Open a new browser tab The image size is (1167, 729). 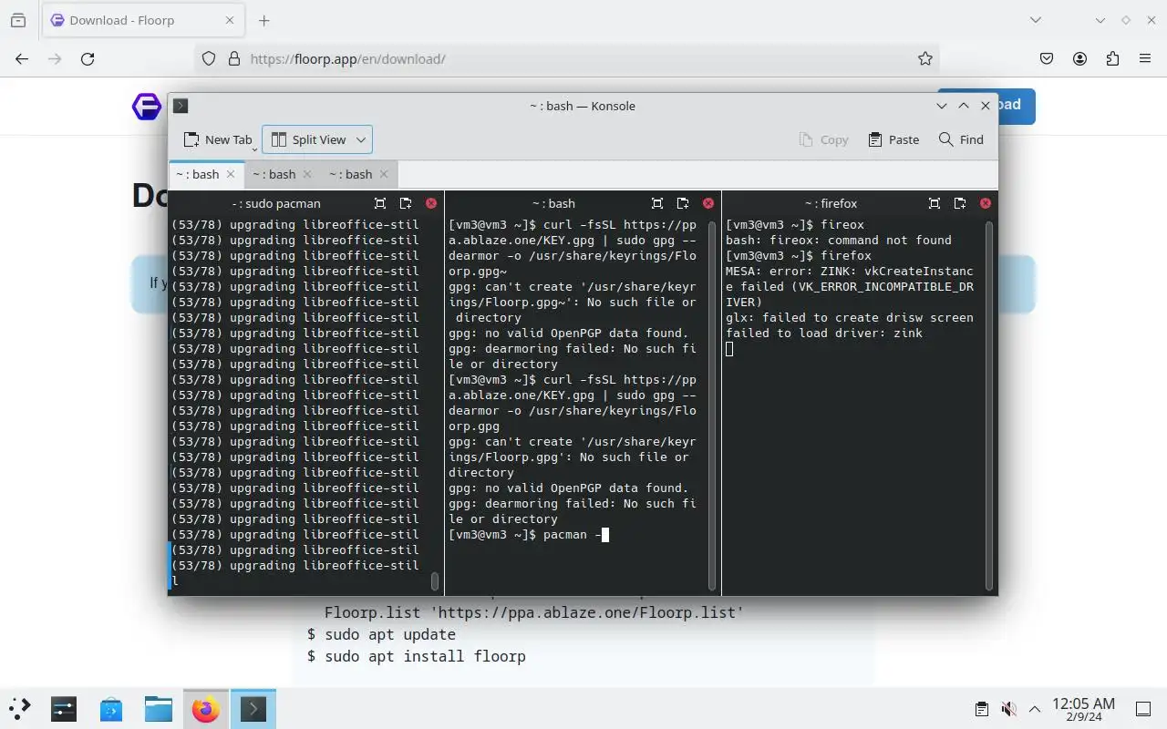[x=263, y=20]
